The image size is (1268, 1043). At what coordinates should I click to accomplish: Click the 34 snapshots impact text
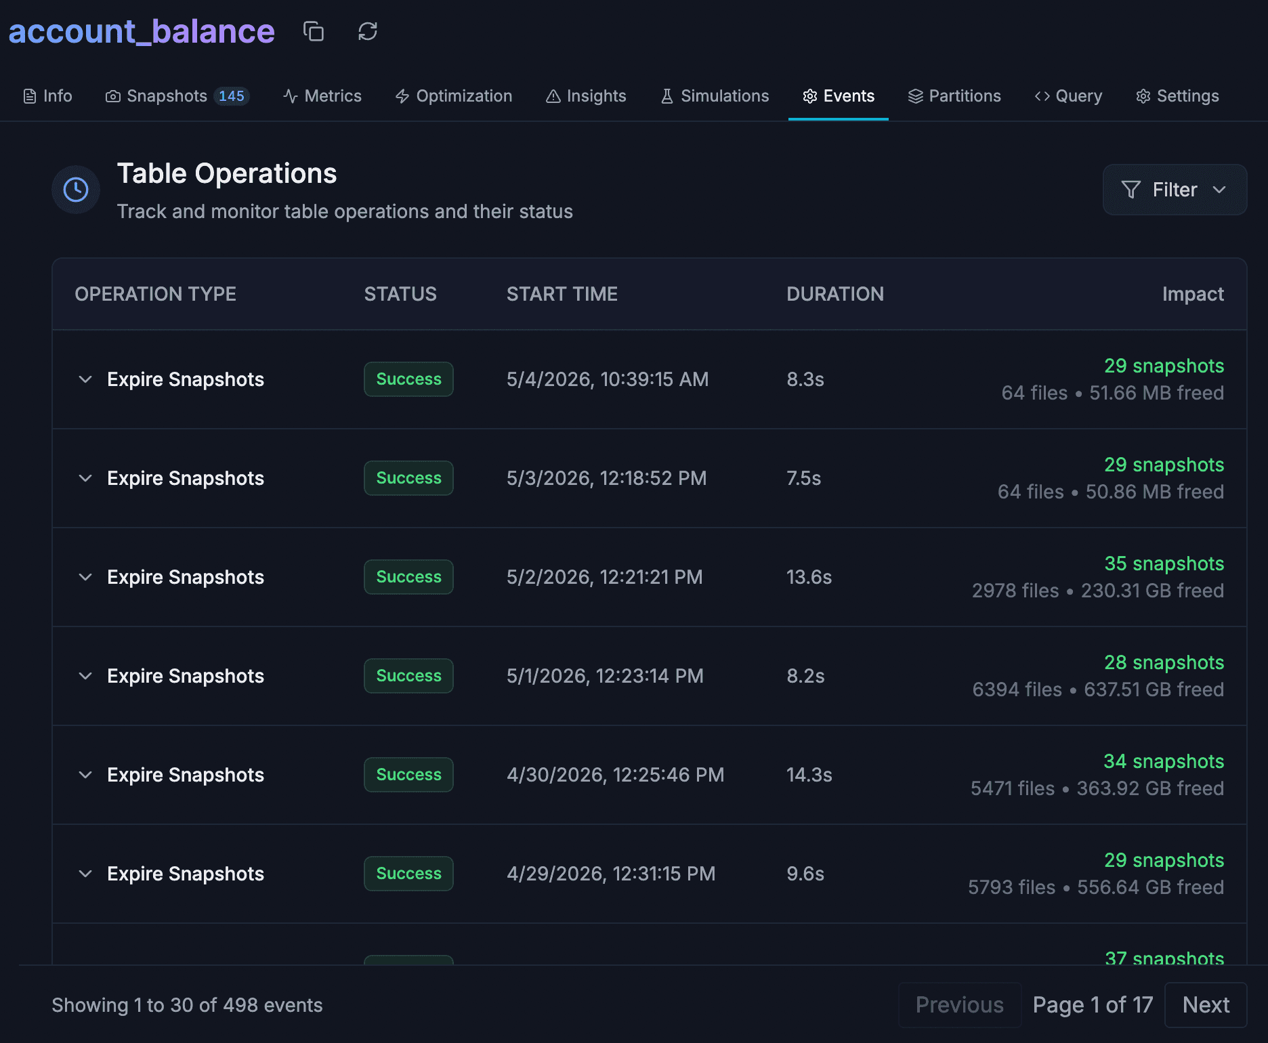point(1164,761)
